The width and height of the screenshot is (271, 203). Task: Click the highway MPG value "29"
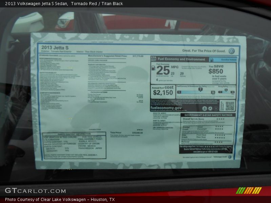(182, 73)
